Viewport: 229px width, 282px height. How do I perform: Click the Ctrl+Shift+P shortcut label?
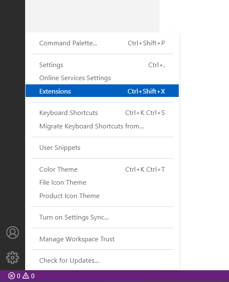(146, 43)
